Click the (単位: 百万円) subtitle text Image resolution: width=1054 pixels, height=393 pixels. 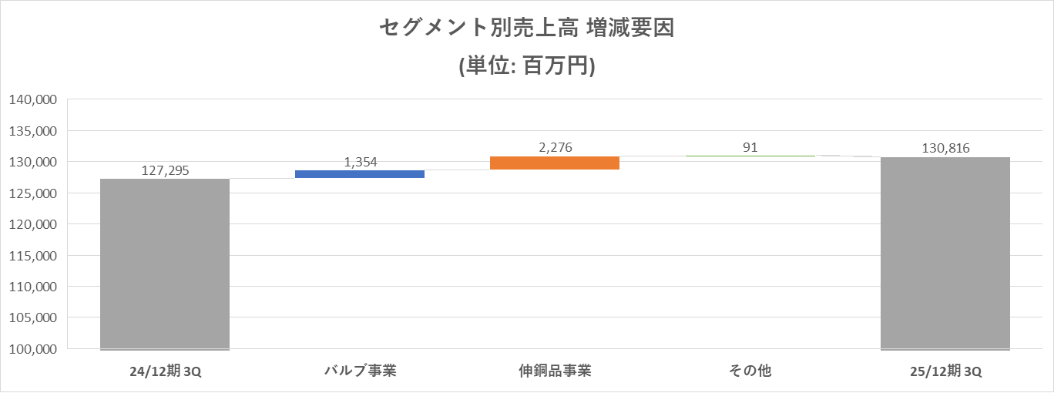(x=526, y=66)
